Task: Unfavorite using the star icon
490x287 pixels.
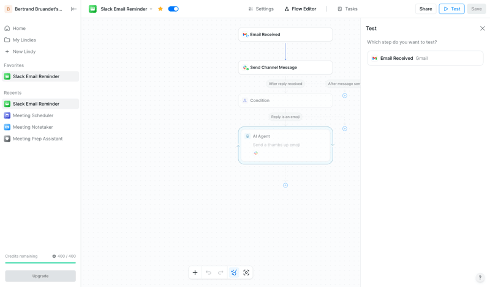Action: click(x=160, y=9)
